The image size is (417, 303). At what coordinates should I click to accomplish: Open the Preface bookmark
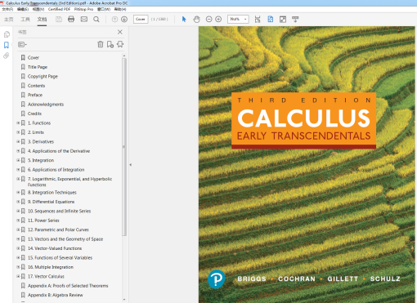(x=35, y=95)
